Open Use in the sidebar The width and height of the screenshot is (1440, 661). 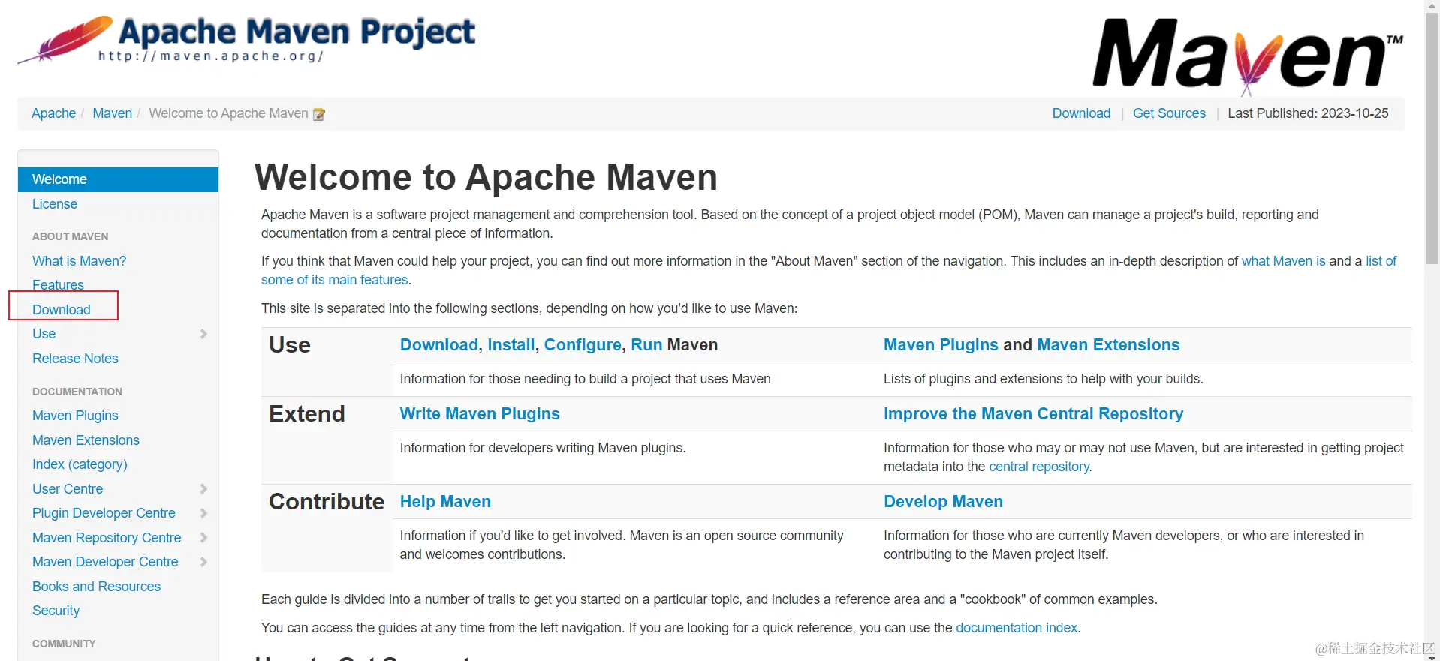[x=44, y=334]
